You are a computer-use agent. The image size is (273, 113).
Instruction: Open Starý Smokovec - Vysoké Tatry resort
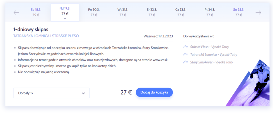pos(212,62)
